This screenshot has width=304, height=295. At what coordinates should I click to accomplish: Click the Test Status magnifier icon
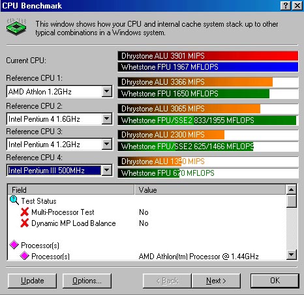coord(14,200)
